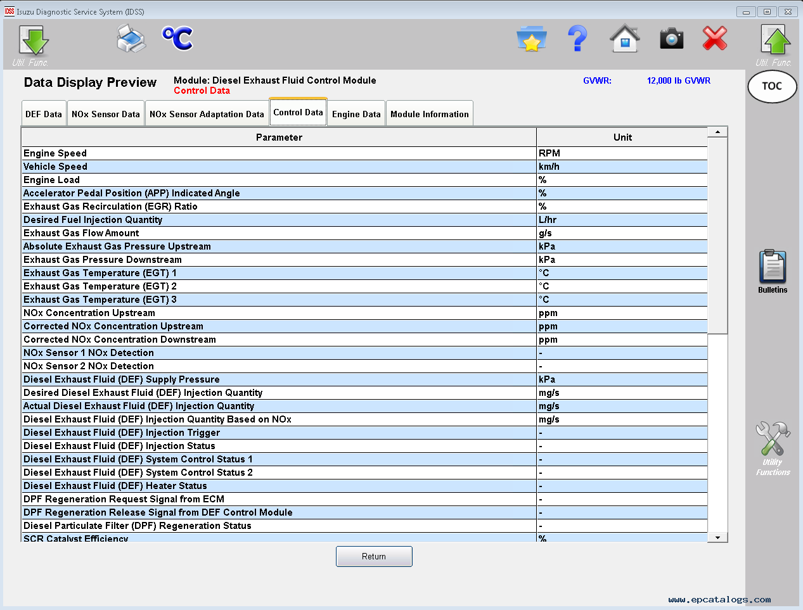Click the IDSS application icon in title bar

pyautogui.click(x=9, y=11)
